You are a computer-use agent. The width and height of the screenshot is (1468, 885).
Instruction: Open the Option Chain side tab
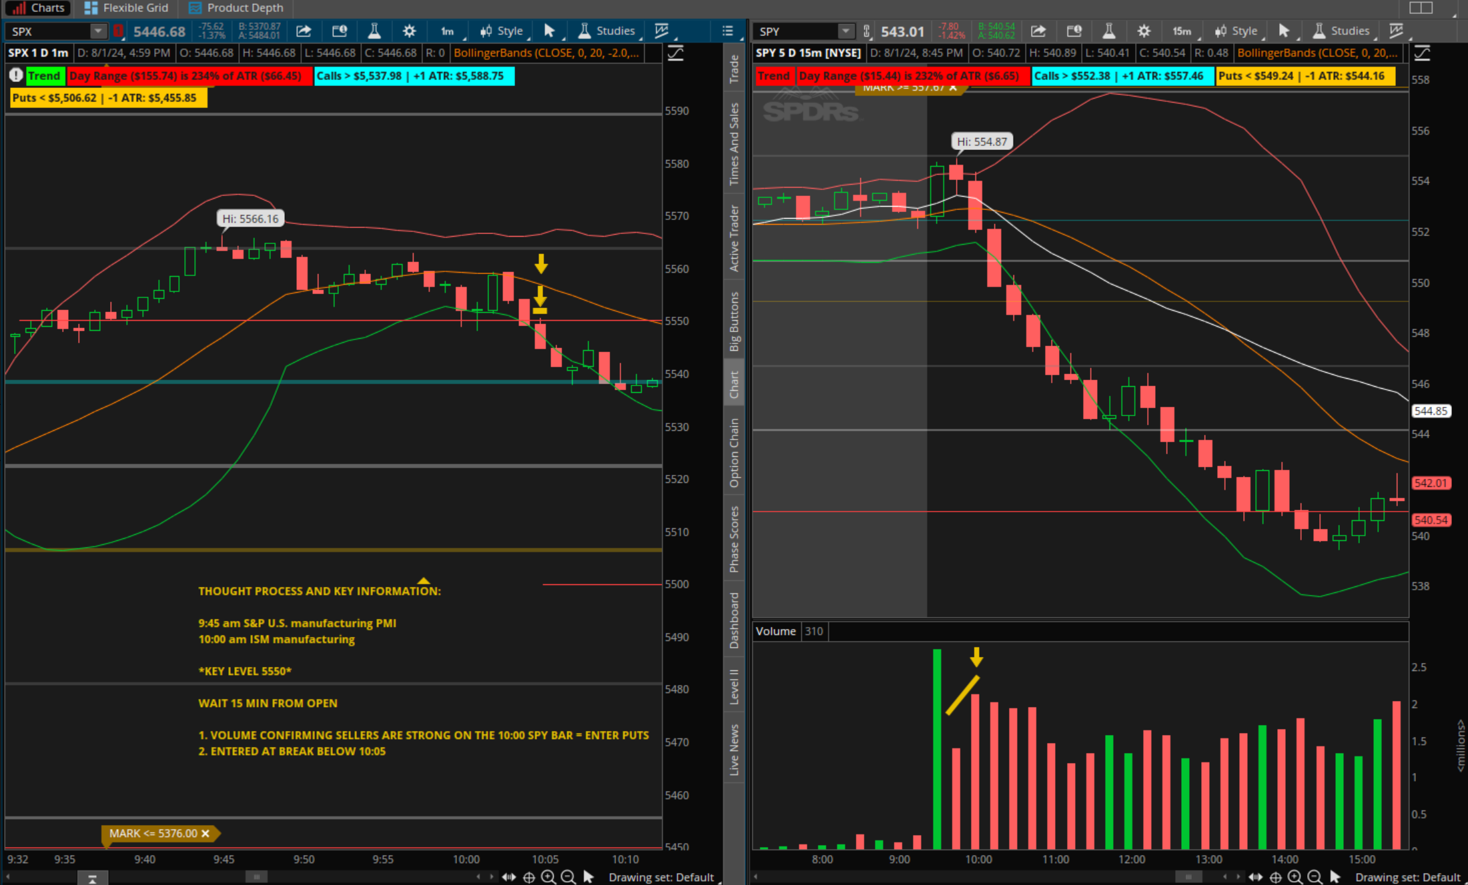[734, 453]
